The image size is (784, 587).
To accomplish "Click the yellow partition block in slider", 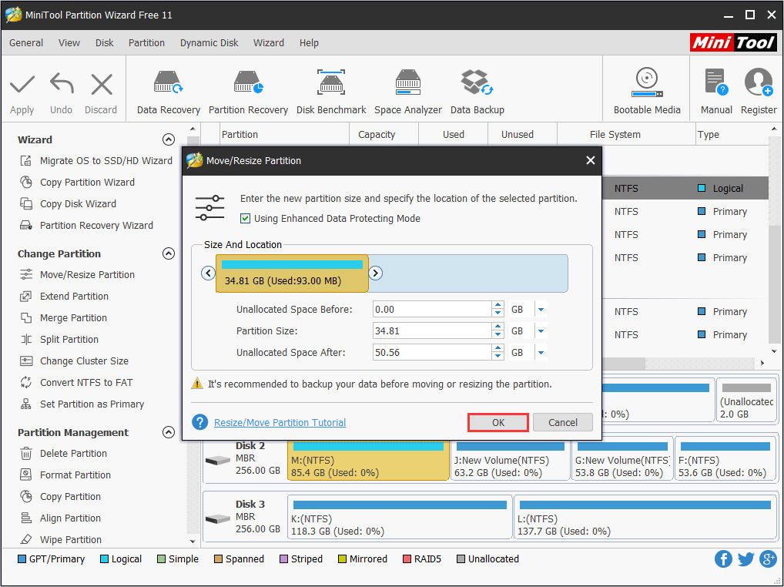I will (292, 273).
